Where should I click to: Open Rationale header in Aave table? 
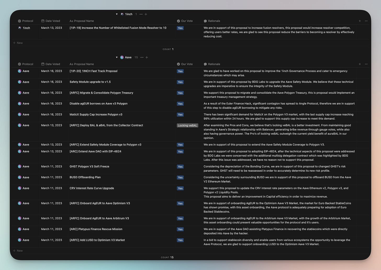coord(212,64)
